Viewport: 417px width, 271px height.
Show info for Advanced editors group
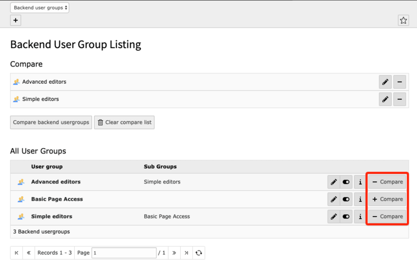[x=360, y=182]
